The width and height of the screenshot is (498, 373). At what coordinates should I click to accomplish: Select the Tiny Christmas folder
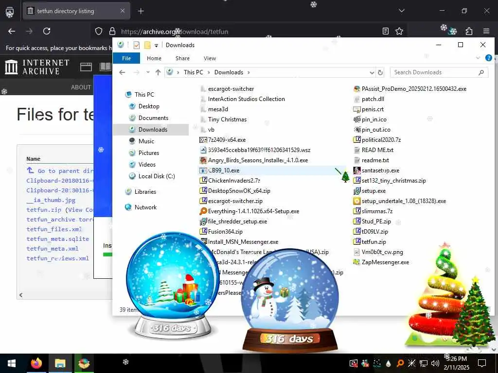[x=227, y=119]
